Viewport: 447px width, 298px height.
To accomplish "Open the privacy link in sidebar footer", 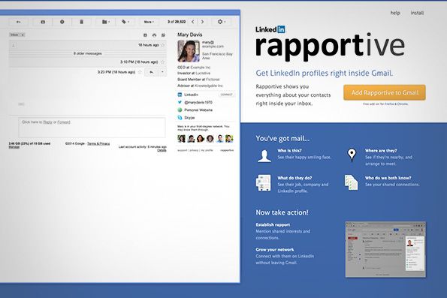I will click(x=194, y=150).
